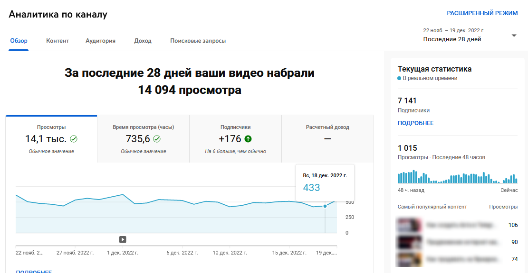The image size is (528, 273).
Task: Open the Поисковые запросы tab
Action: (198, 41)
